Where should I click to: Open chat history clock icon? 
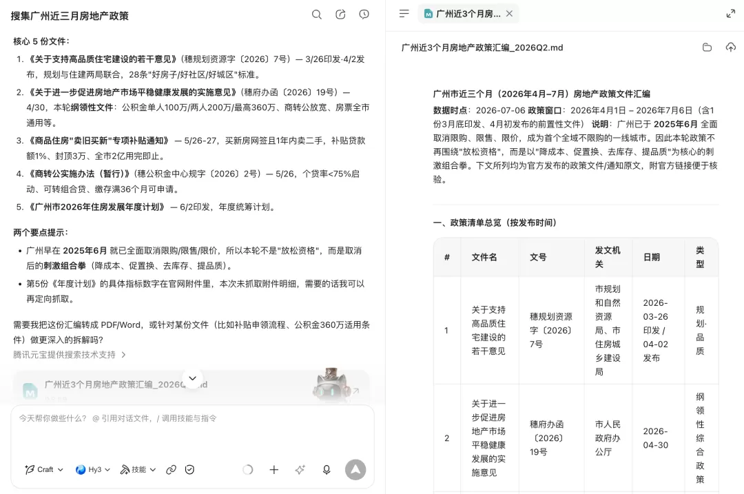tap(364, 14)
